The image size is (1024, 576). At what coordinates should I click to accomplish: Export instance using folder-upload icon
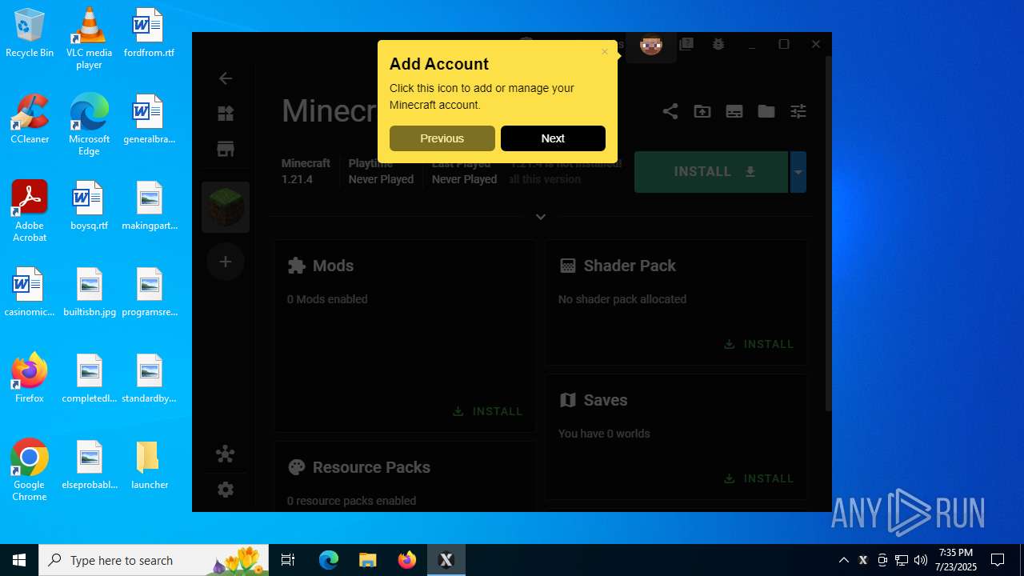pyautogui.click(x=702, y=111)
